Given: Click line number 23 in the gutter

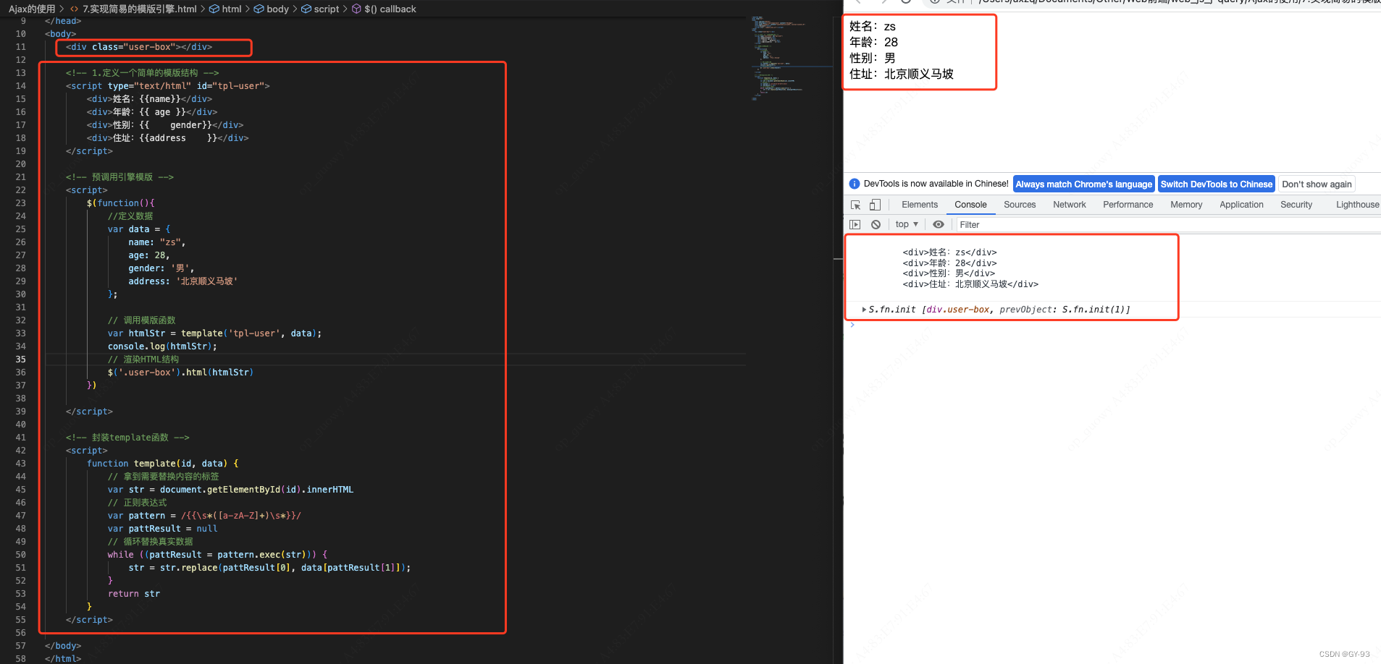Looking at the screenshot, I should click(x=20, y=203).
